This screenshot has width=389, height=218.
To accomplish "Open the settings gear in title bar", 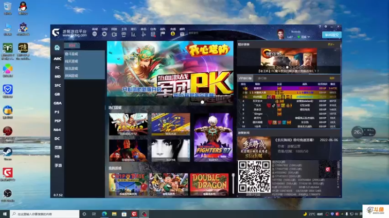I will (326, 27).
